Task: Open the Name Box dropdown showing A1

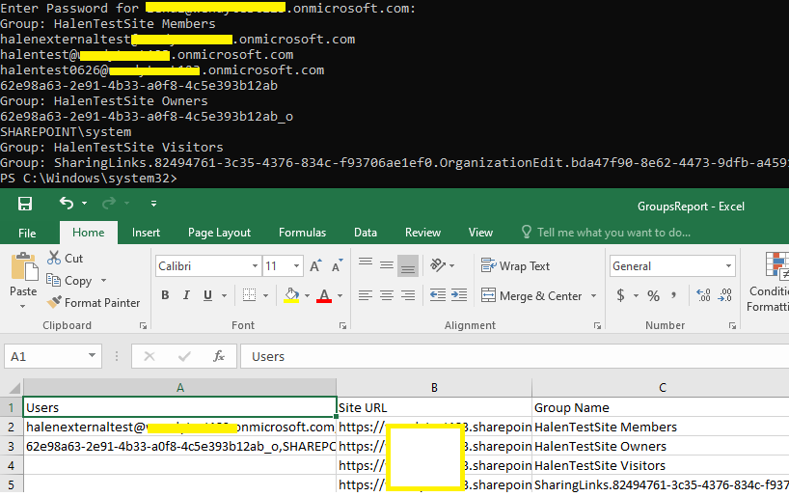Action: coord(92,355)
